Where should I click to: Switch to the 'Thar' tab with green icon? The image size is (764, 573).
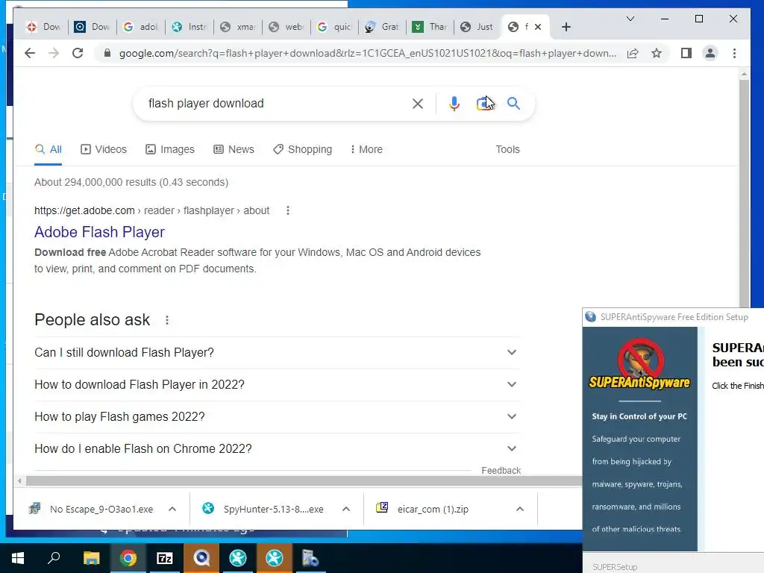[x=429, y=27]
